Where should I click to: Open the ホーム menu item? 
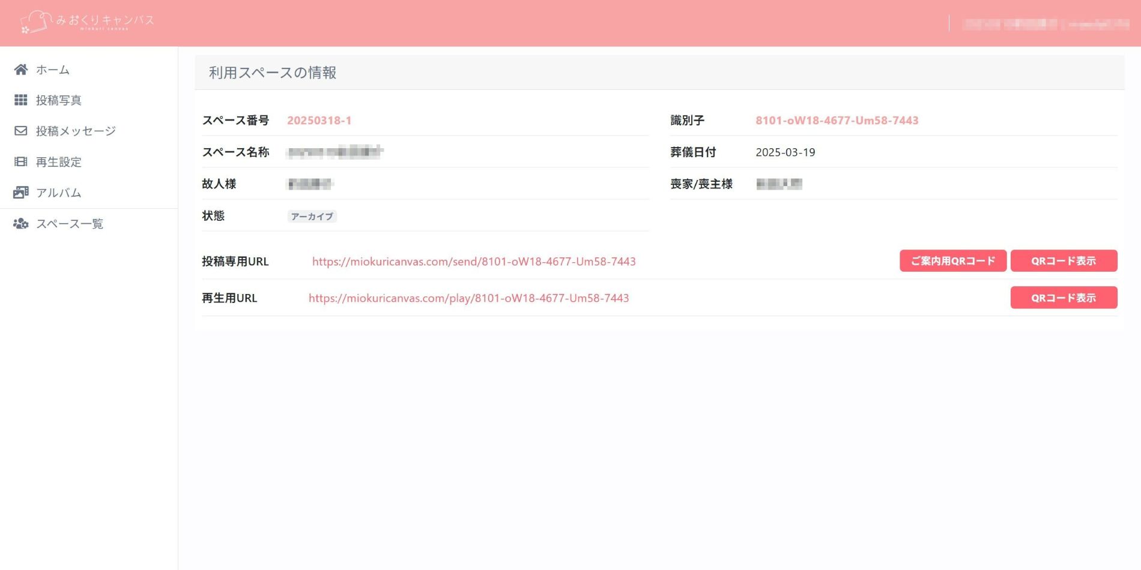[53, 70]
